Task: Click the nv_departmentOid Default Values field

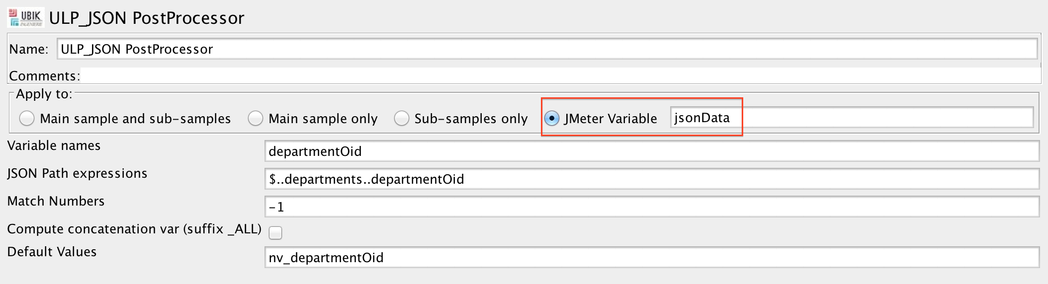Action: [x=651, y=258]
